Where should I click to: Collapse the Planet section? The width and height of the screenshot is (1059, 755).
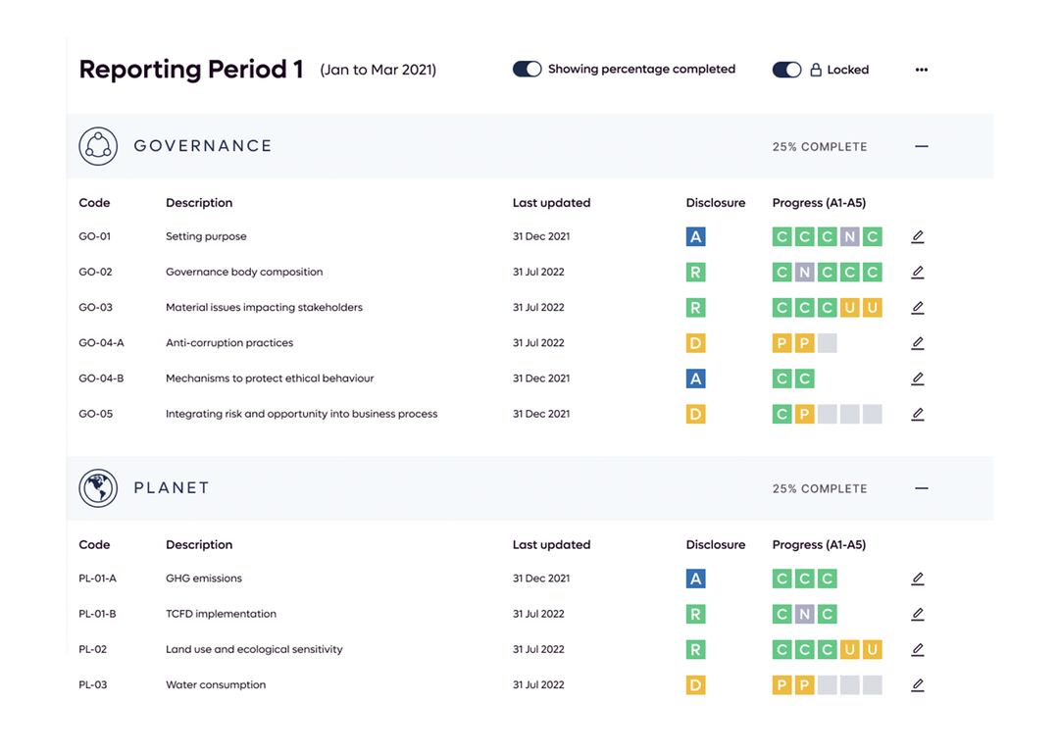[921, 487]
